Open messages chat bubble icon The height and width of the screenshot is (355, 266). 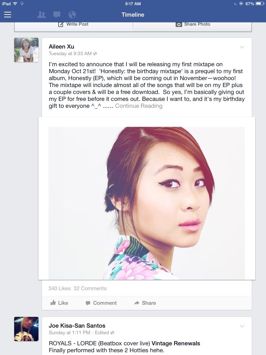(56, 15)
